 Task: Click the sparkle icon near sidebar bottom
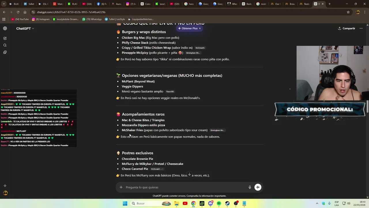[x=5, y=186]
